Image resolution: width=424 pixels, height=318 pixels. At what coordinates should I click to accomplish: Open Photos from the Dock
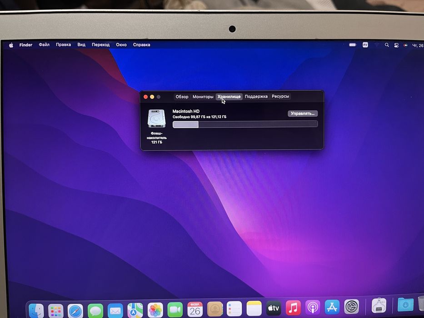click(x=155, y=310)
